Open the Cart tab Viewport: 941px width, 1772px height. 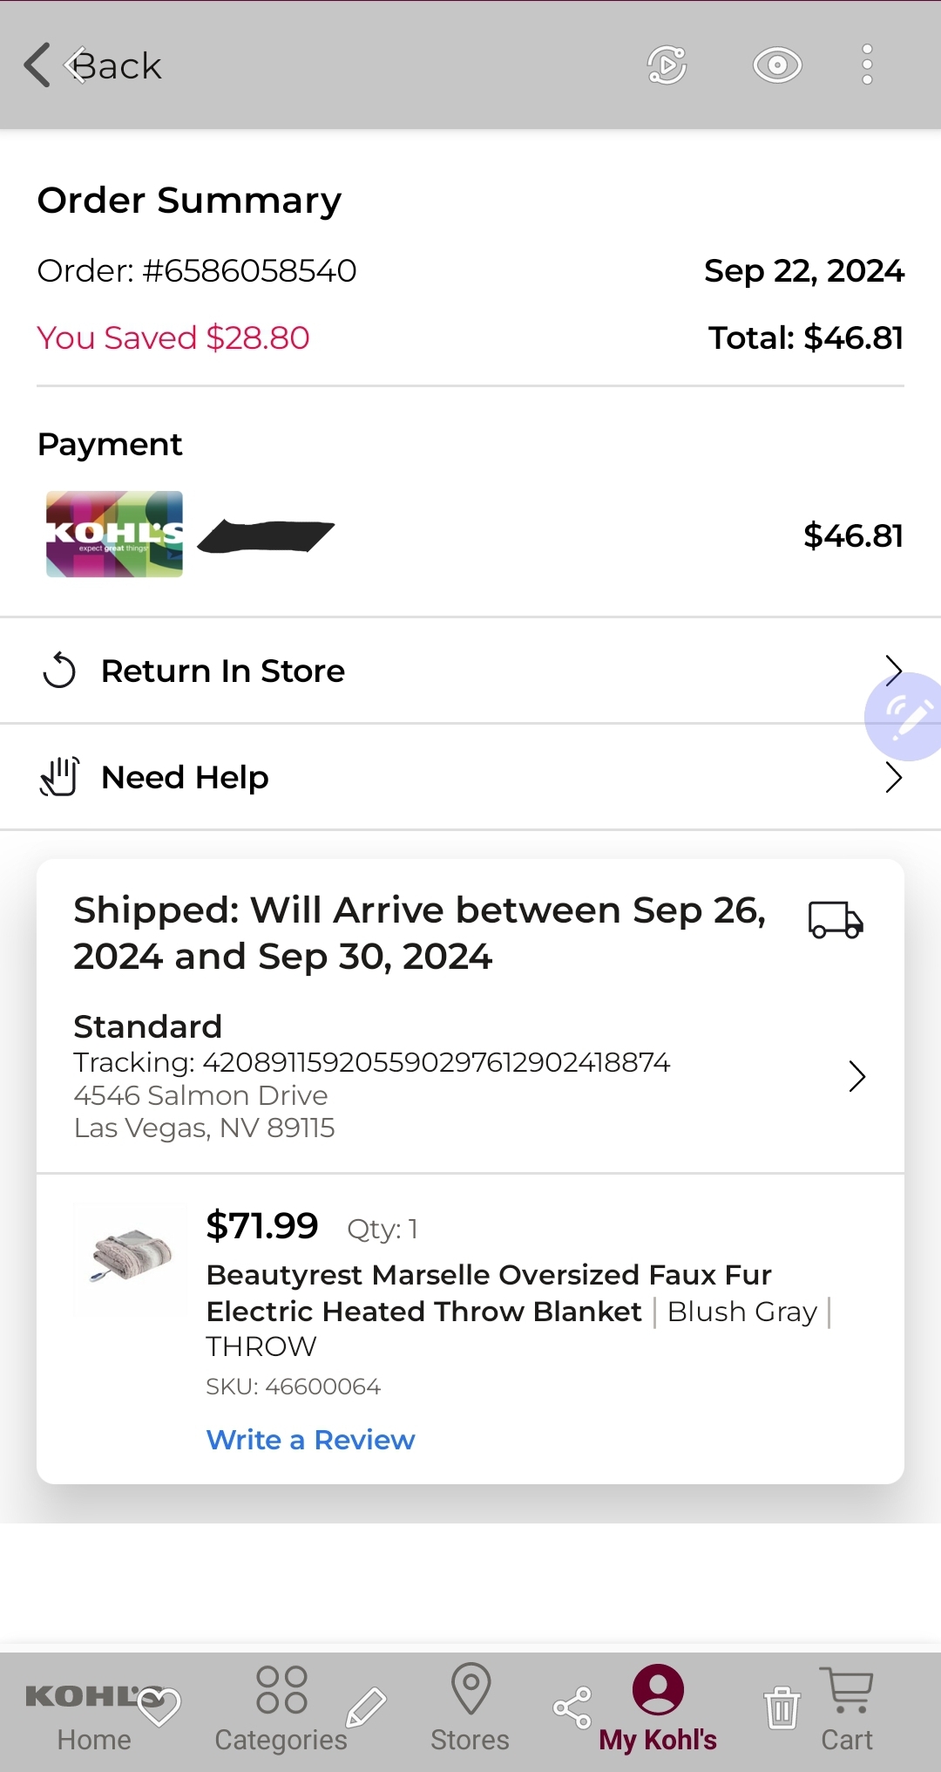point(847,1709)
